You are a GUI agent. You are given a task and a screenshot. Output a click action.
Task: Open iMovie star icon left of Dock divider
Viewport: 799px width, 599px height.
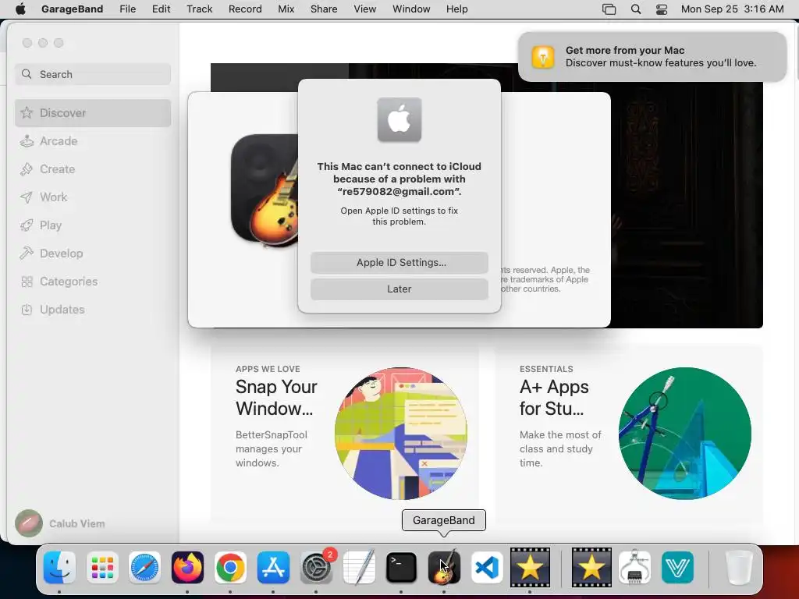pyautogui.click(x=530, y=567)
